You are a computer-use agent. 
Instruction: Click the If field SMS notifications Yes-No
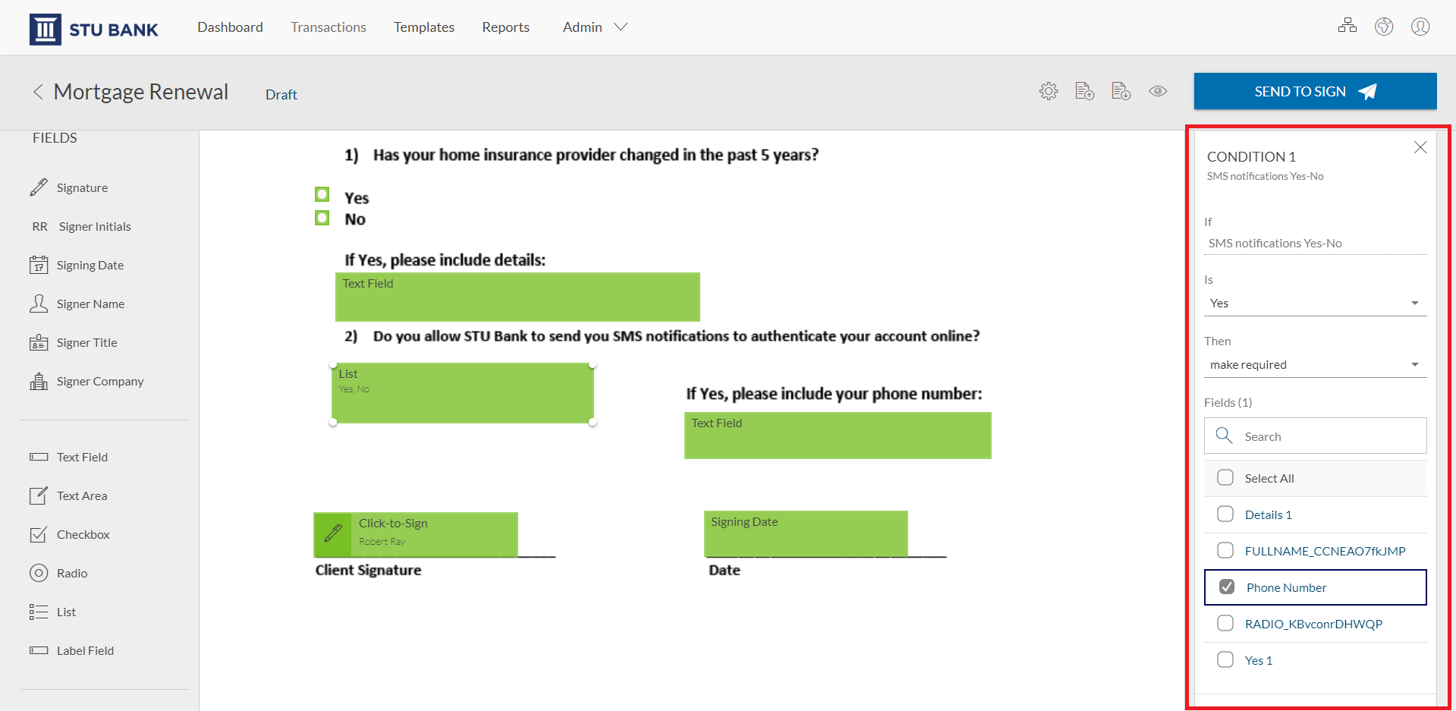pos(1315,243)
